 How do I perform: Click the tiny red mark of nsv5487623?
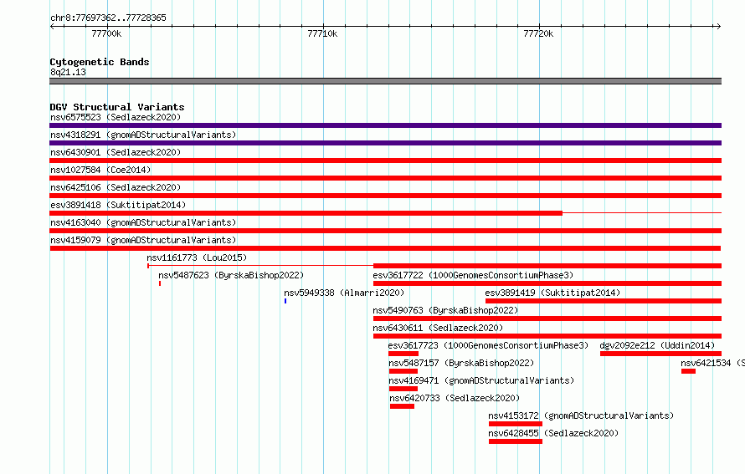[x=160, y=283]
